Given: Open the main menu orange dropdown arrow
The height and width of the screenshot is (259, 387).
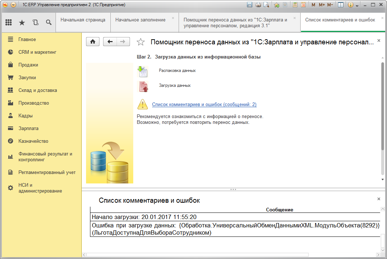Looking at the screenshot, I should [x=13, y=5].
